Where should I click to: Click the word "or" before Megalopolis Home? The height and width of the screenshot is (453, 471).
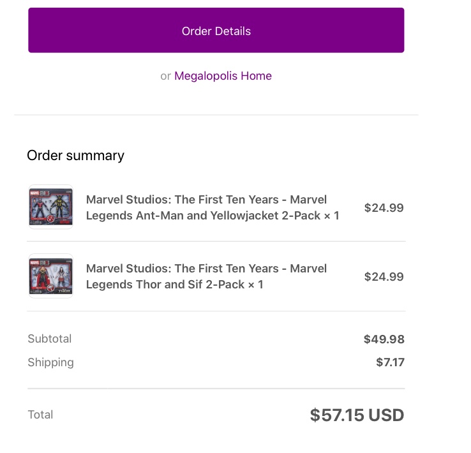click(x=165, y=76)
